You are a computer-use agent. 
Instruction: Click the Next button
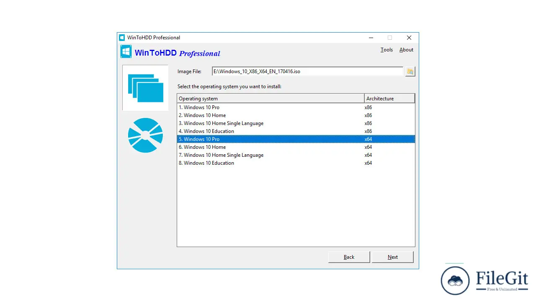point(392,257)
